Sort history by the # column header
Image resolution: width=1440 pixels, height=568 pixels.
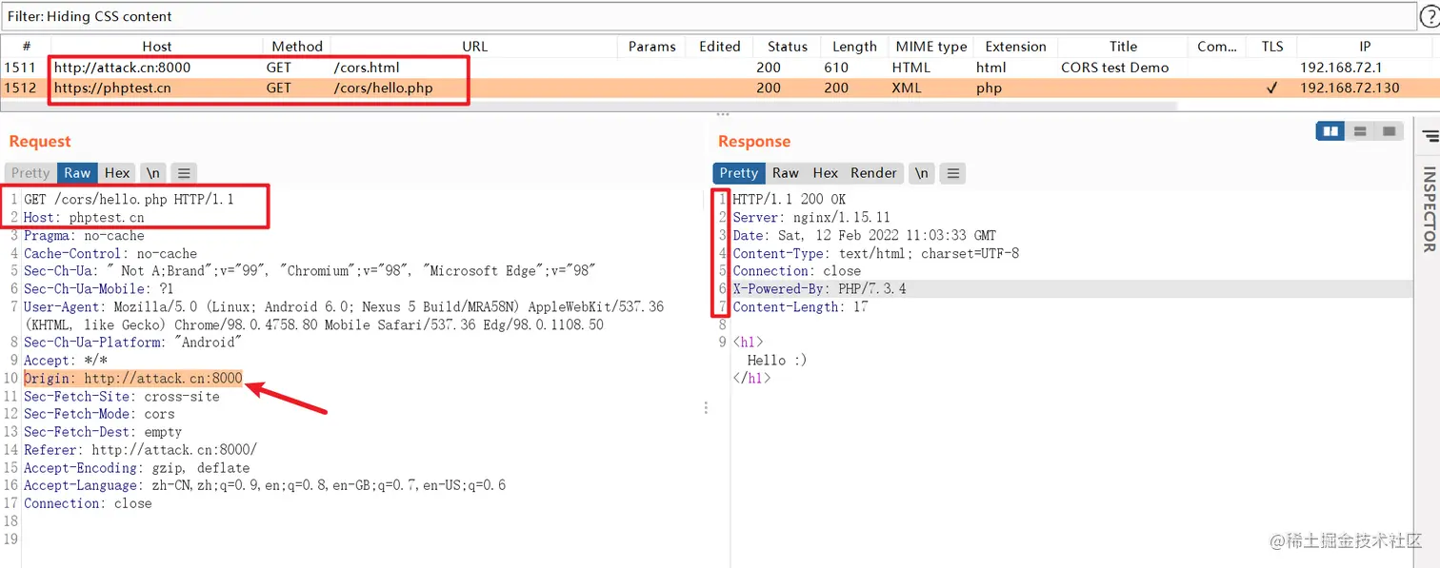pyautogui.click(x=26, y=46)
